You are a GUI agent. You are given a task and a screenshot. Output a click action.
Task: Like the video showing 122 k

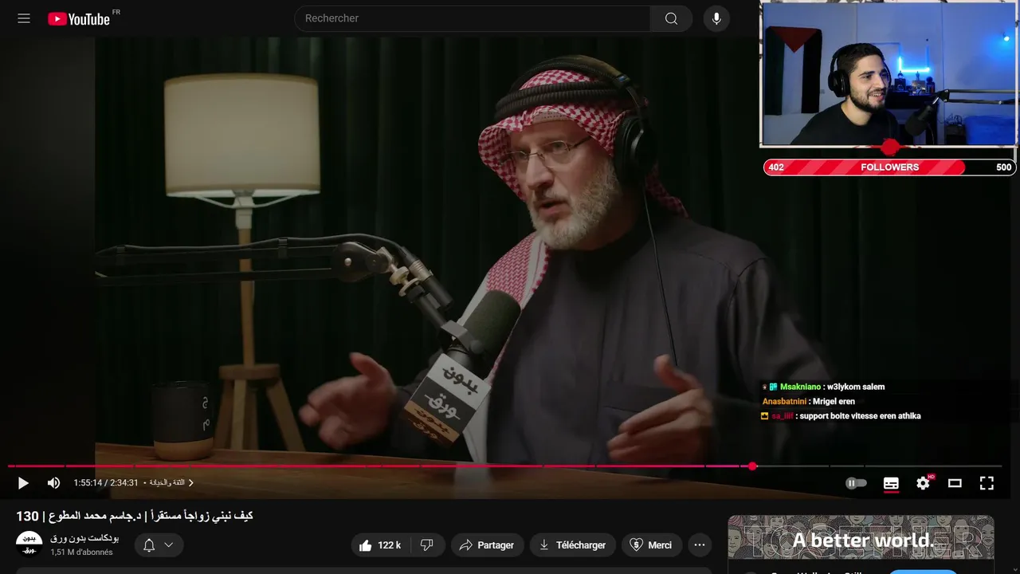(381, 545)
